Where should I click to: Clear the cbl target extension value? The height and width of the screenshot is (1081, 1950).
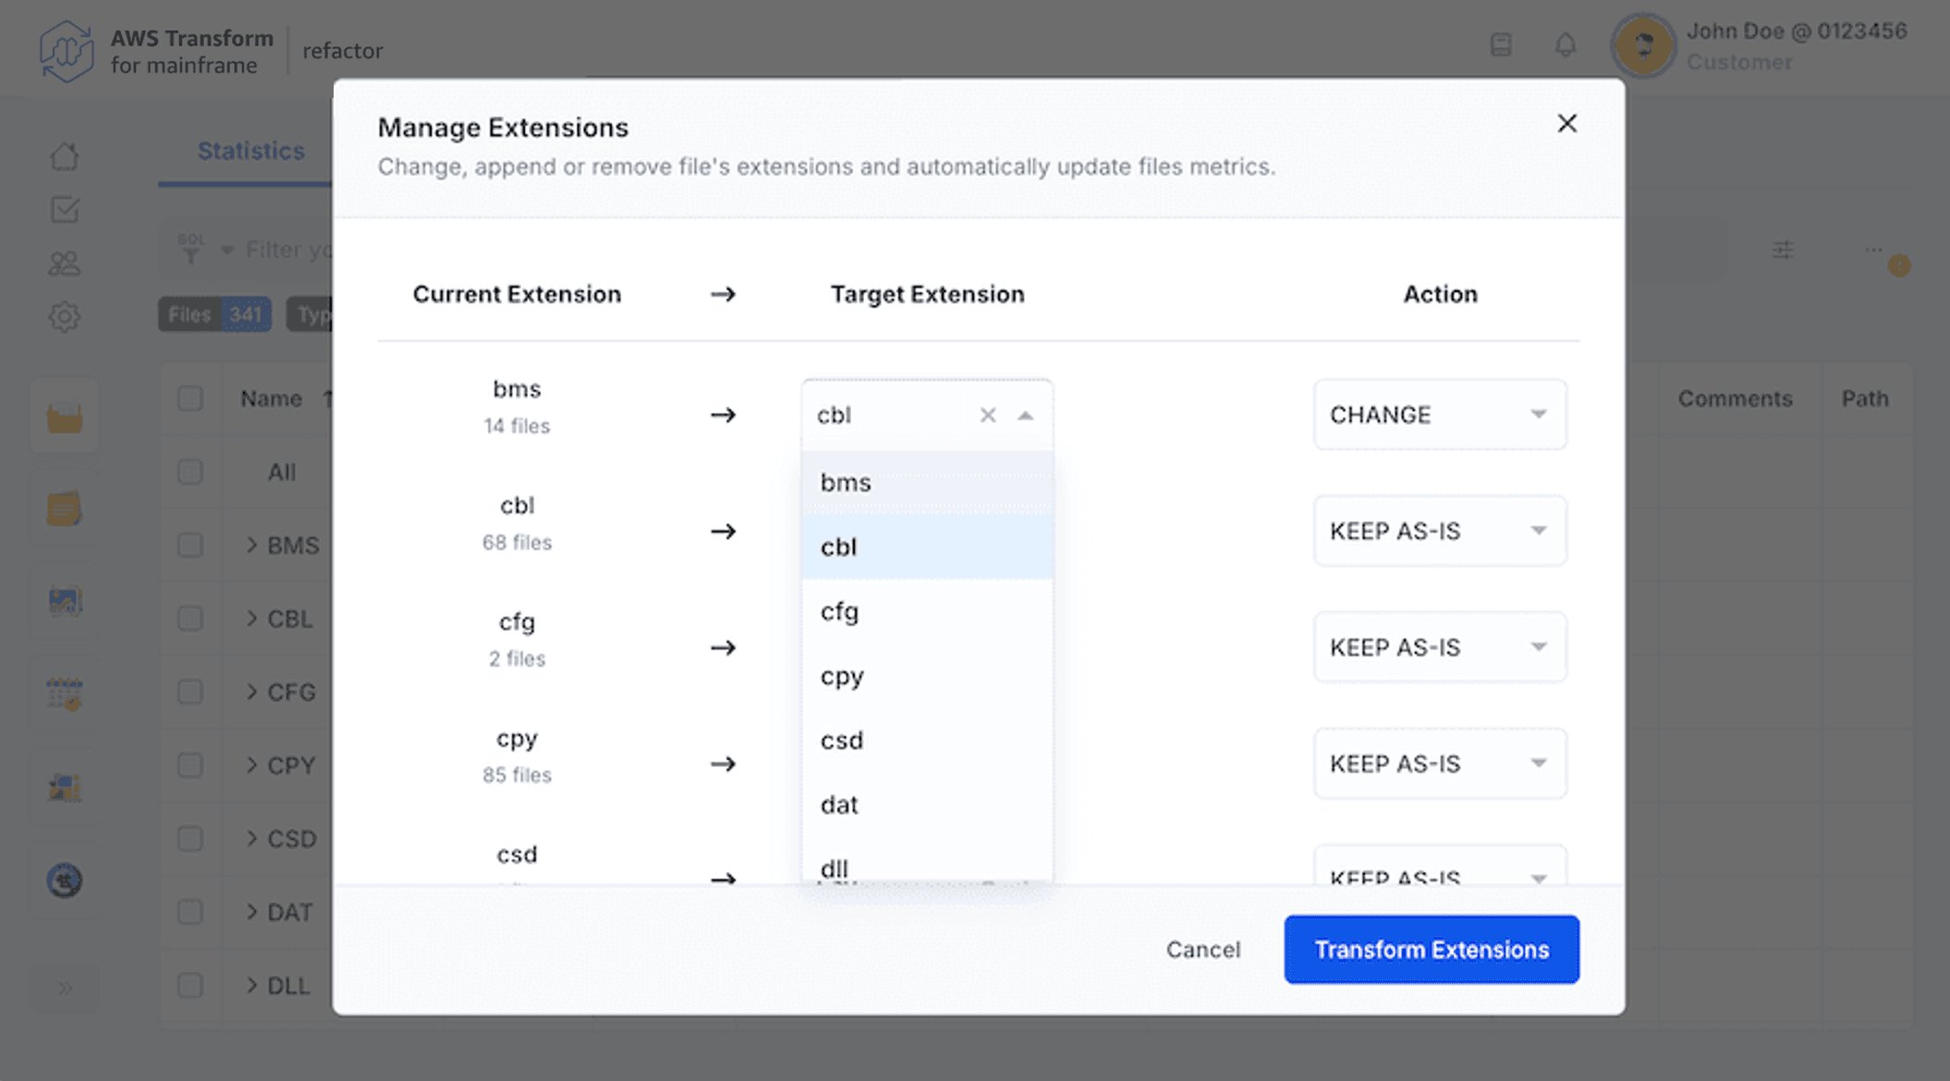(987, 415)
